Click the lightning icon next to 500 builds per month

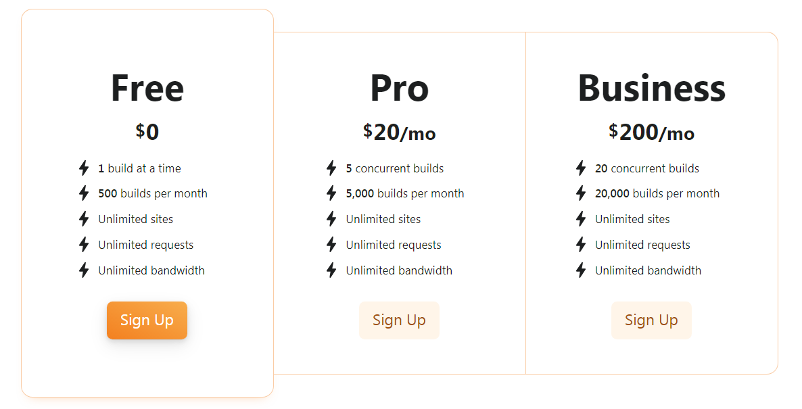tap(82, 193)
